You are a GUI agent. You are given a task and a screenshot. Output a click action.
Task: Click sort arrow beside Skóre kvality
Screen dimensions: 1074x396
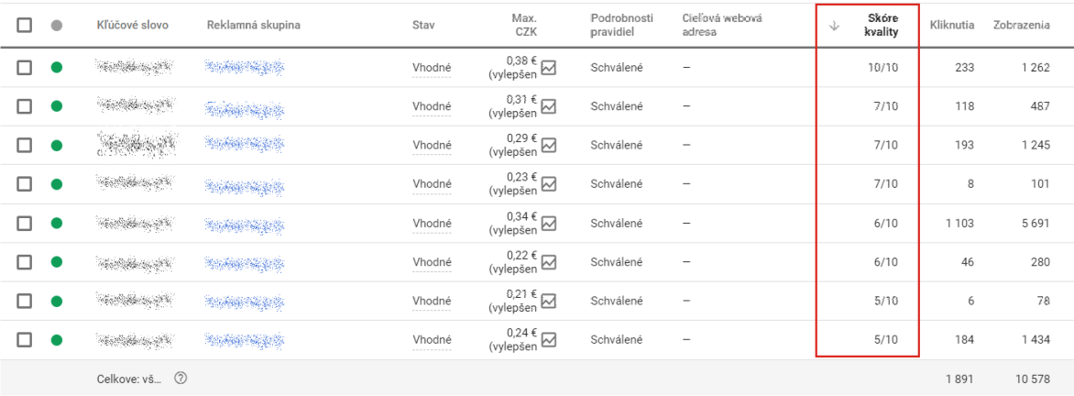834,26
